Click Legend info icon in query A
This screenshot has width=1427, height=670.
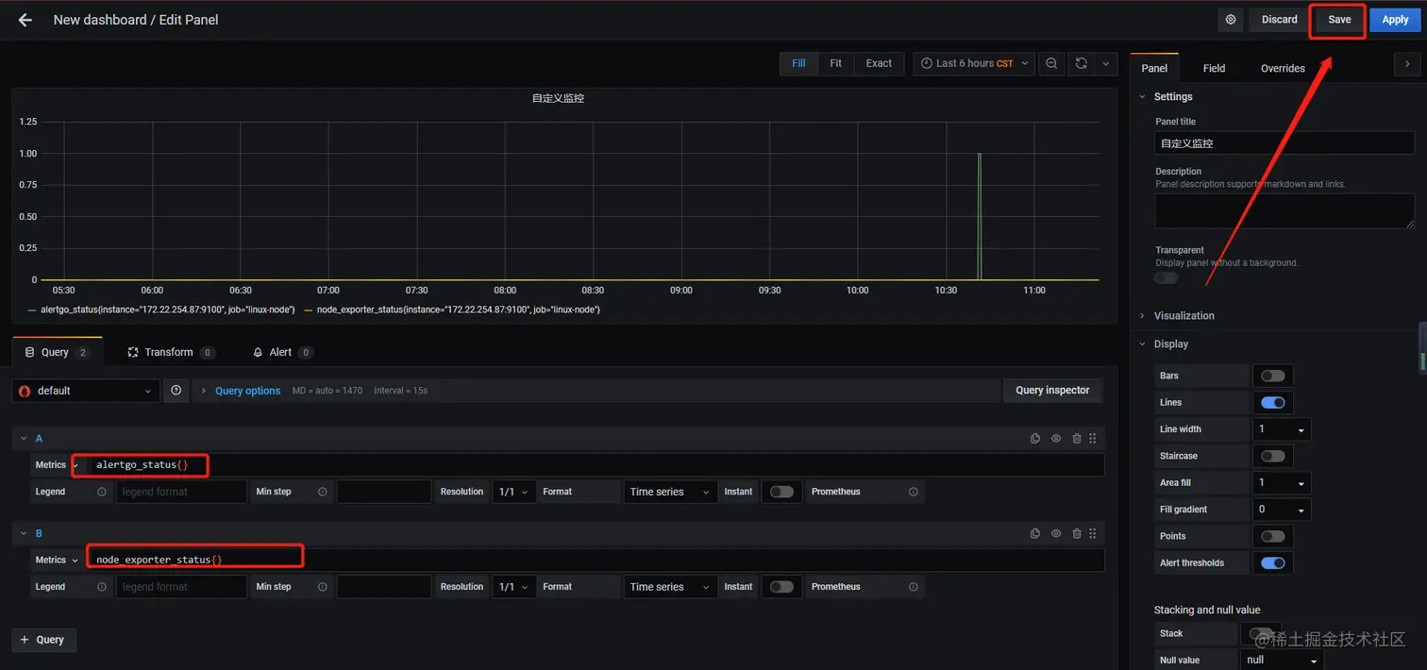pos(102,492)
